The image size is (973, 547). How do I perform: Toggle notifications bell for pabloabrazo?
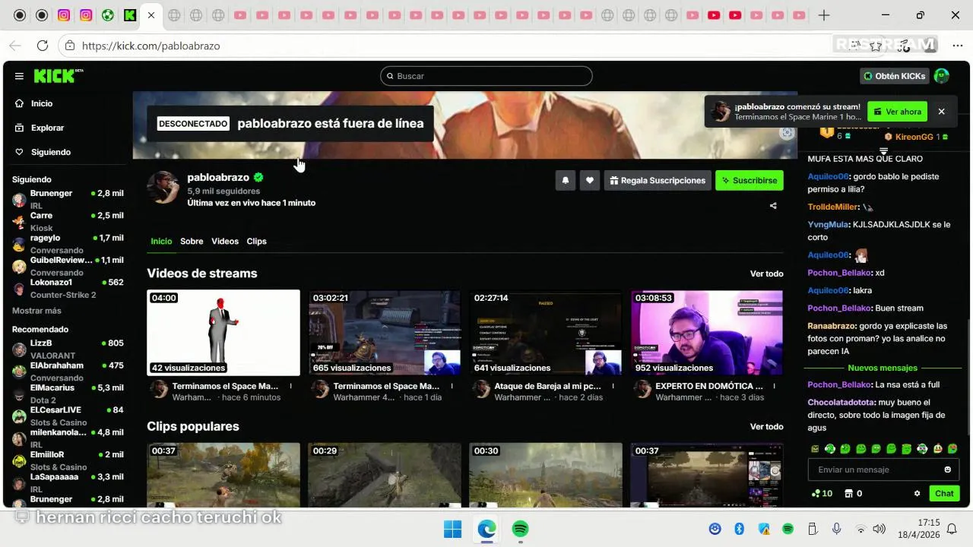pyautogui.click(x=566, y=180)
